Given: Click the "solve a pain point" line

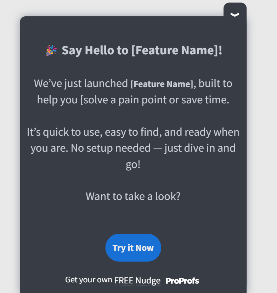Looking at the screenshot, I should click(x=133, y=99).
